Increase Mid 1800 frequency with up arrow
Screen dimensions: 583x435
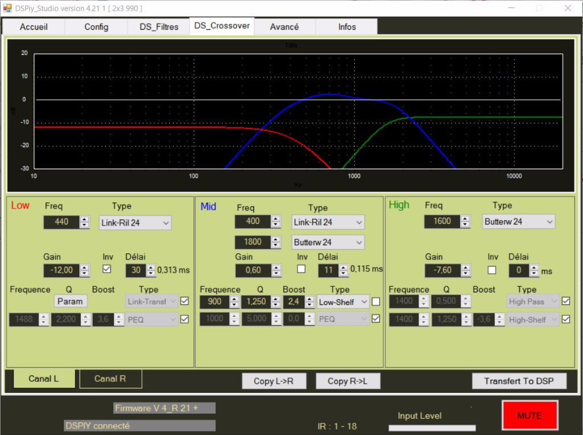pos(276,239)
